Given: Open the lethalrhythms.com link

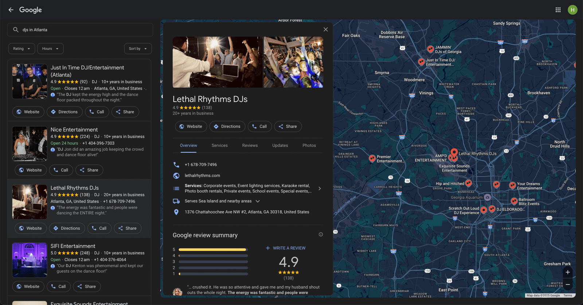Looking at the screenshot, I should coord(202,175).
